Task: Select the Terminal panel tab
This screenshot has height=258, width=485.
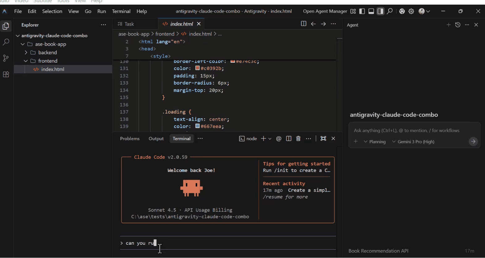Action: click(181, 139)
